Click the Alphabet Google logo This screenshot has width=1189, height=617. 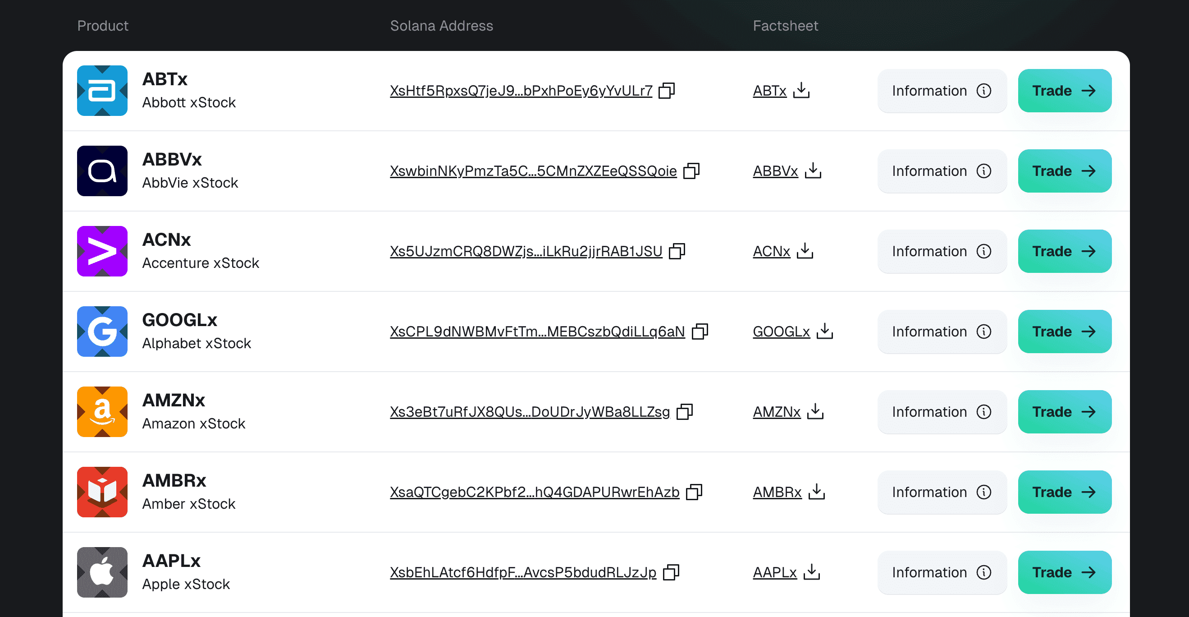point(102,332)
